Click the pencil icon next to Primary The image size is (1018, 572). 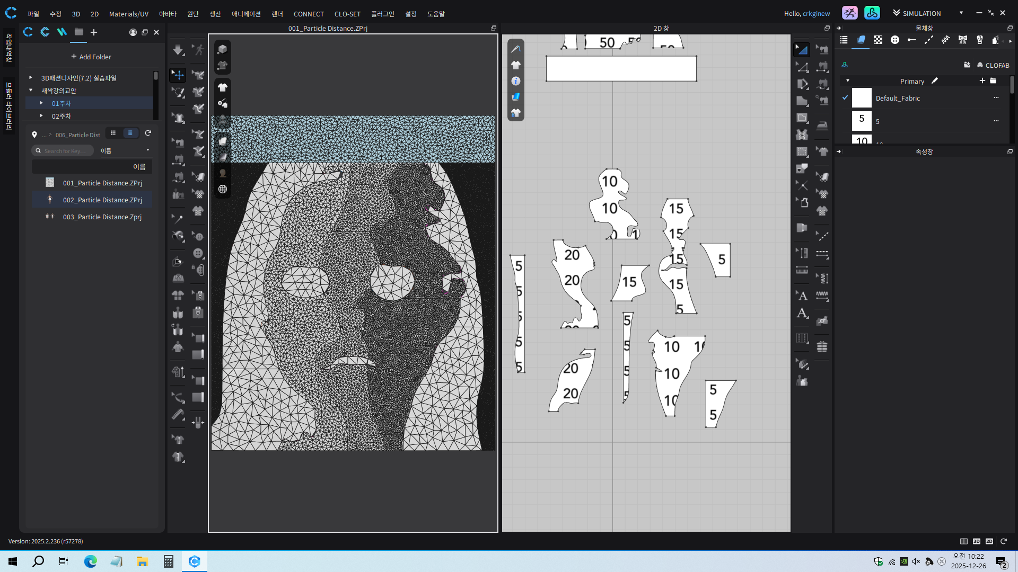click(x=935, y=81)
